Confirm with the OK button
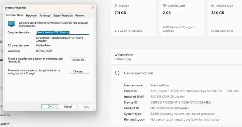 click(x=49, y=106)
